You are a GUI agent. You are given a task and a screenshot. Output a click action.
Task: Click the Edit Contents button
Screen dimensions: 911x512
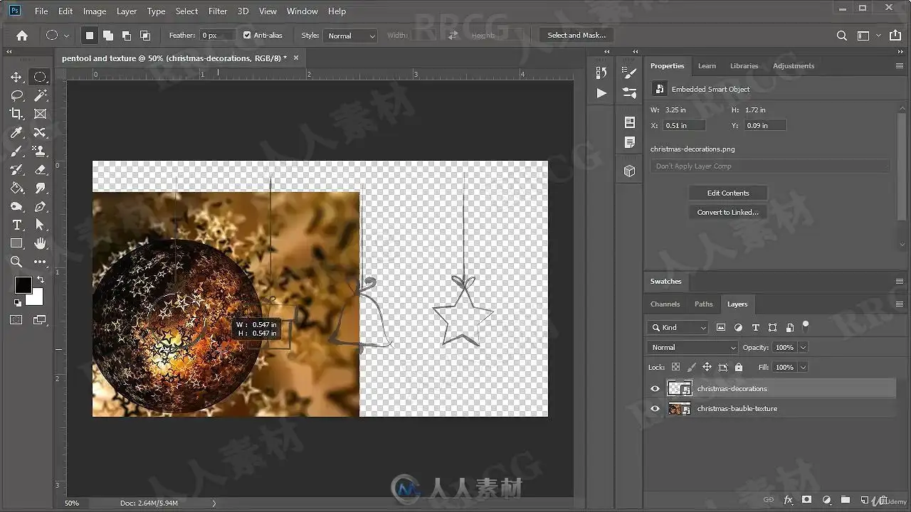click(727, 193)
